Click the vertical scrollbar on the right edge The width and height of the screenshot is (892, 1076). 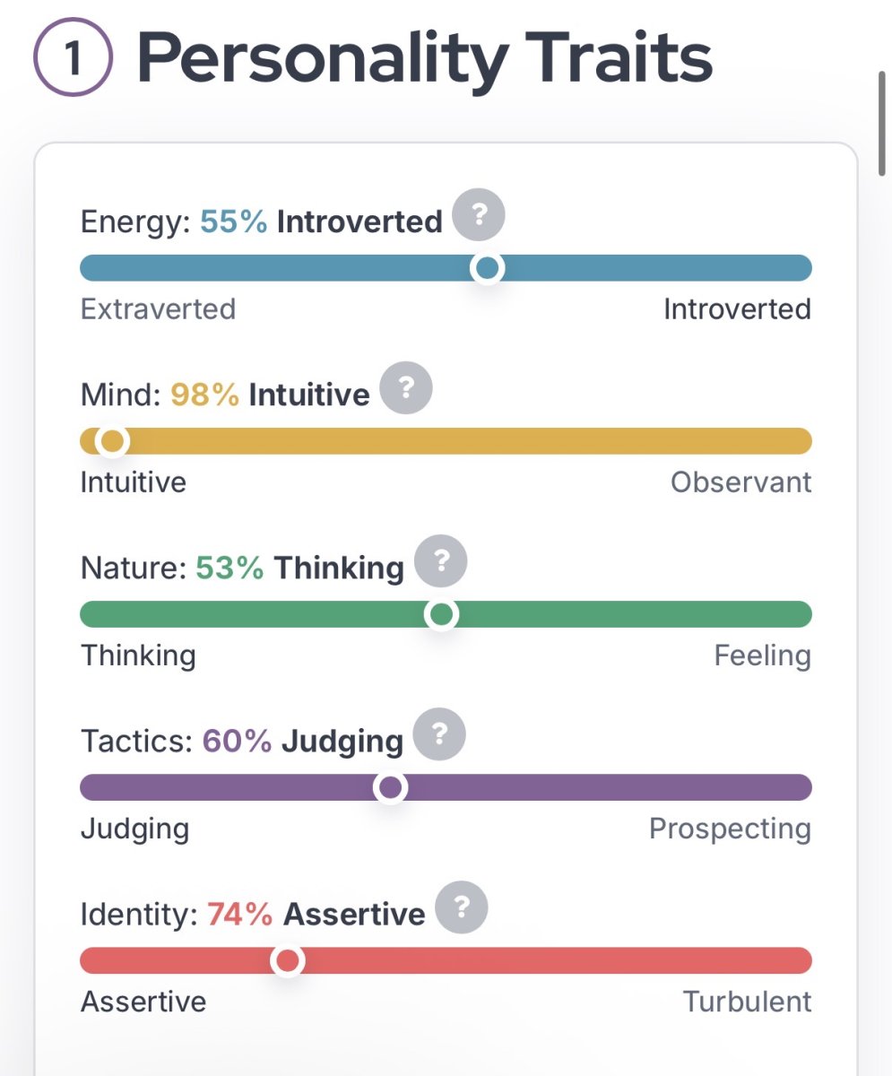880,124
